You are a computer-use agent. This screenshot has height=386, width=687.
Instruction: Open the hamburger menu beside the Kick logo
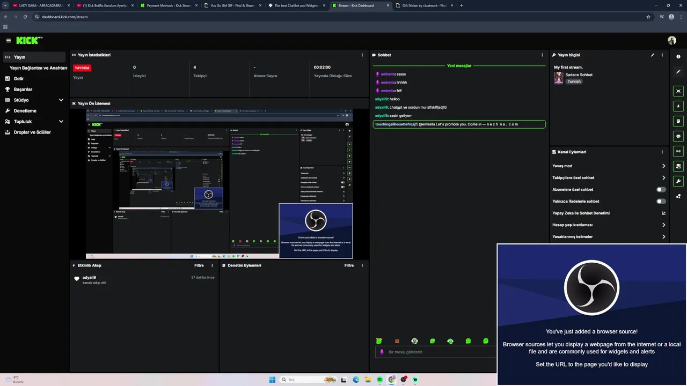point(9,40)
